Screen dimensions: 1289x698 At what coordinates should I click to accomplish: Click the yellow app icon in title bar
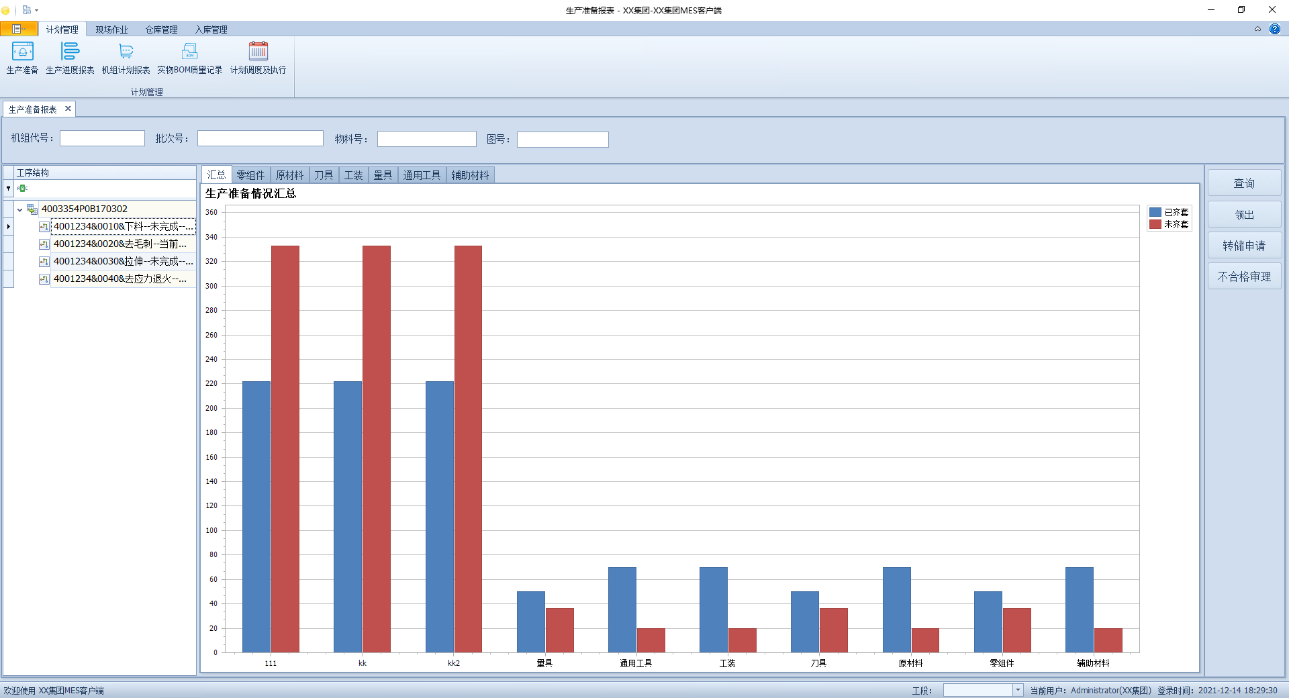tap(6, 10)
